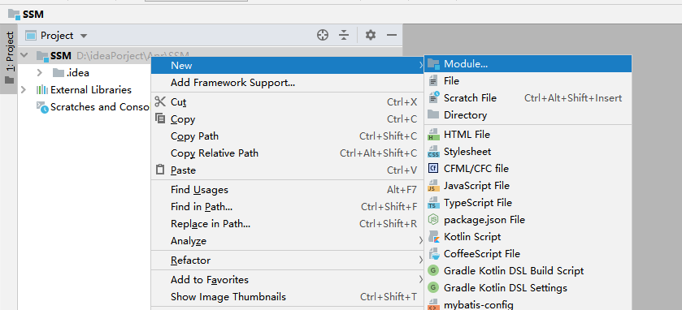Click the Cut scissors icon
Screen dimensions: 682x310
click(160, 101)
